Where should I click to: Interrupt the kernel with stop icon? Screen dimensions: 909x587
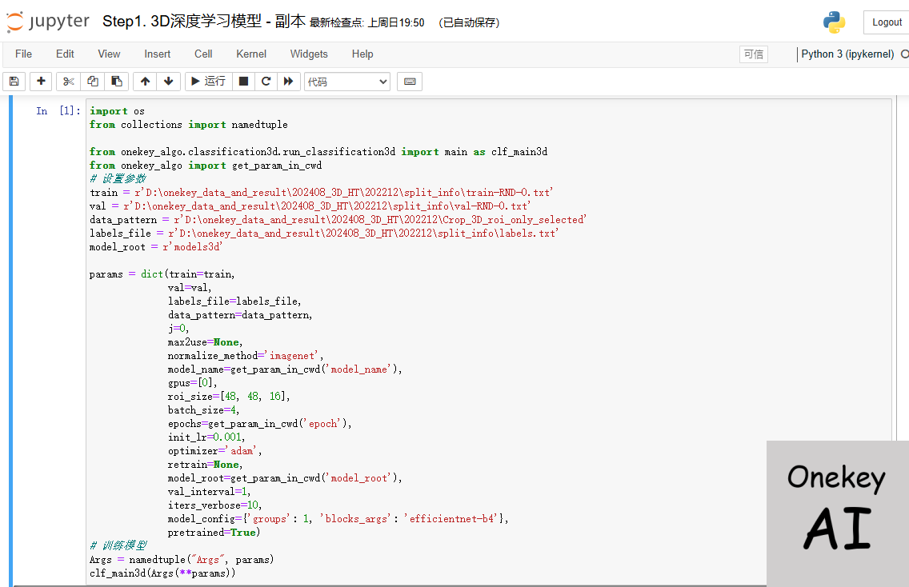(244, 82)
